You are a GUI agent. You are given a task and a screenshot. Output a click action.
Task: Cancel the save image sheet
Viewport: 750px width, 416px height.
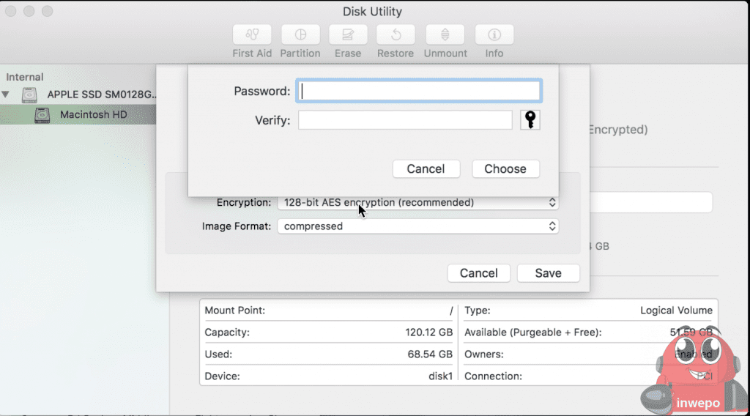[x=479, y=273]
